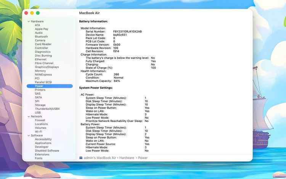Viewport: 286px width, 179px height.
Task: Collapse the Software section chevron
Action: pos(29,135)
